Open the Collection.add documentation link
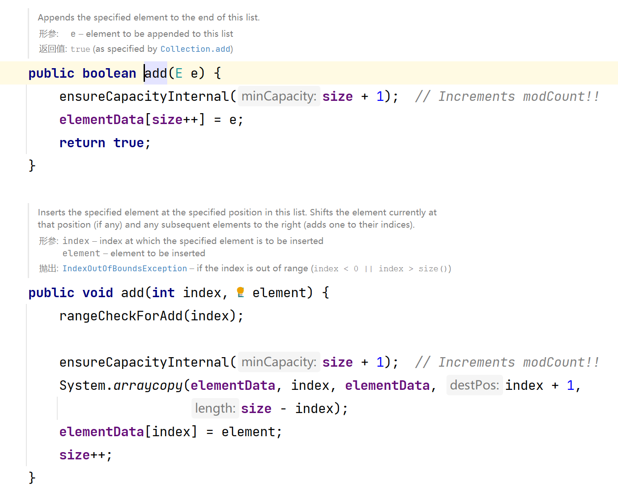This screenshot has height=503, width=618. 195,49
